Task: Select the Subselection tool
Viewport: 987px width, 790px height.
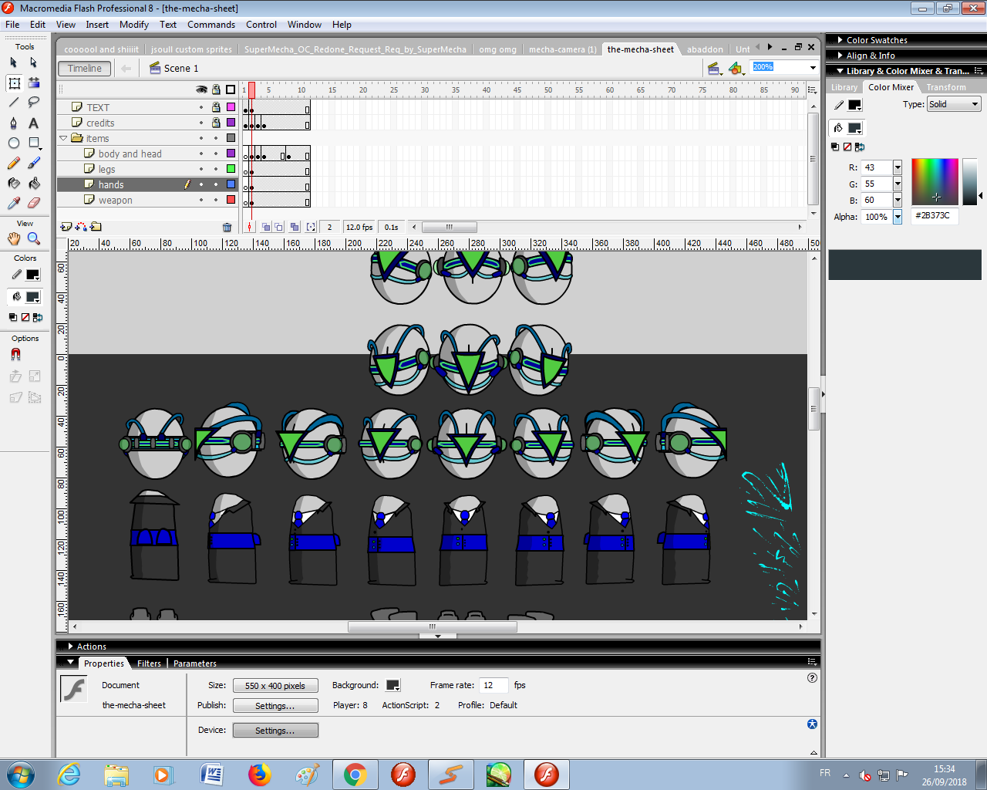Action: pyautogui.click(x=34, y=62)
